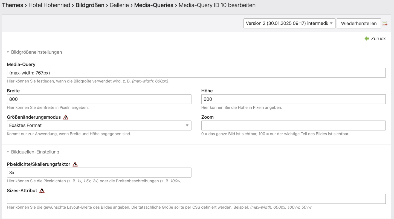Select the Höhe field containing 600
Image resolution: width=394 pixels, height=219 pixels.
coord(293,99)
